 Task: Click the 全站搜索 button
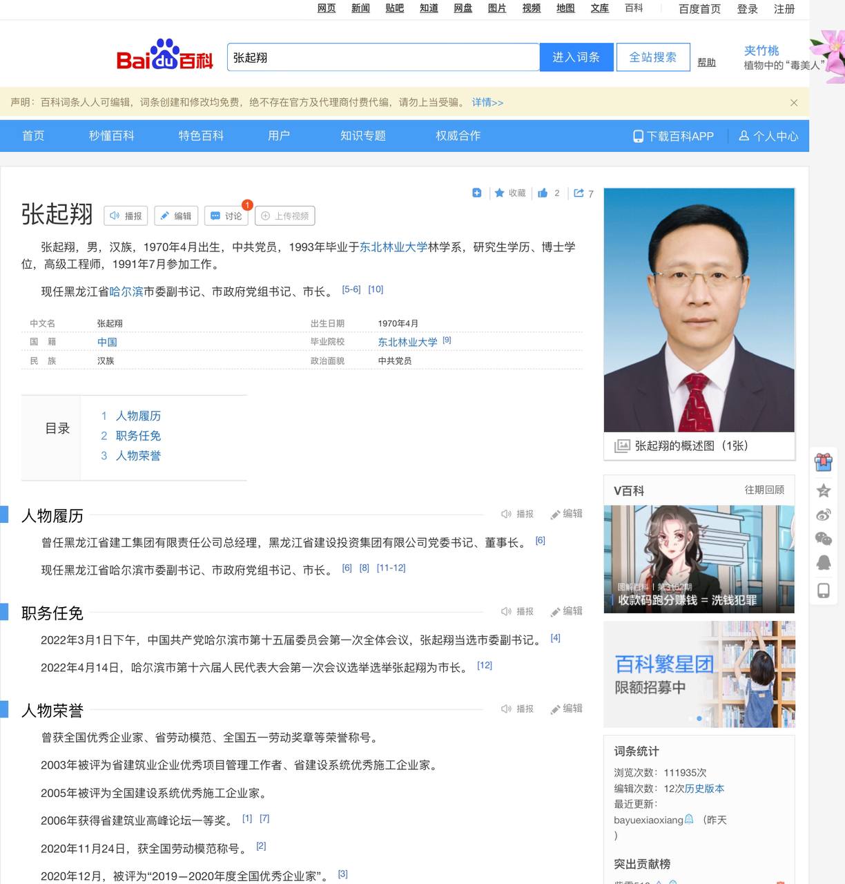point(653,57)
